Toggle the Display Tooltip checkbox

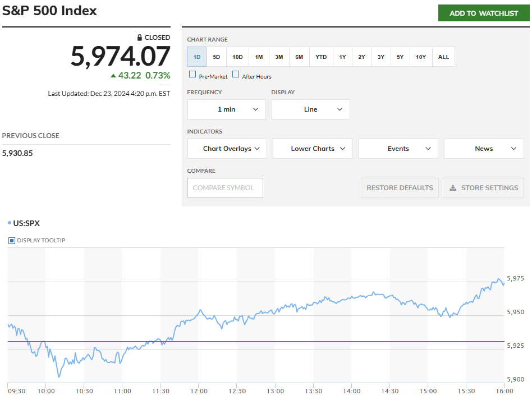12,241
